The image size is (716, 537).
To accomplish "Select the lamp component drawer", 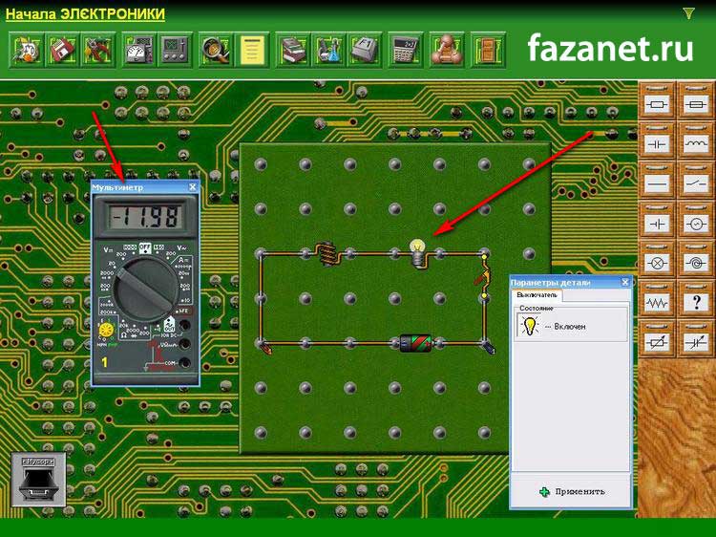I will (x=657, y=263).
